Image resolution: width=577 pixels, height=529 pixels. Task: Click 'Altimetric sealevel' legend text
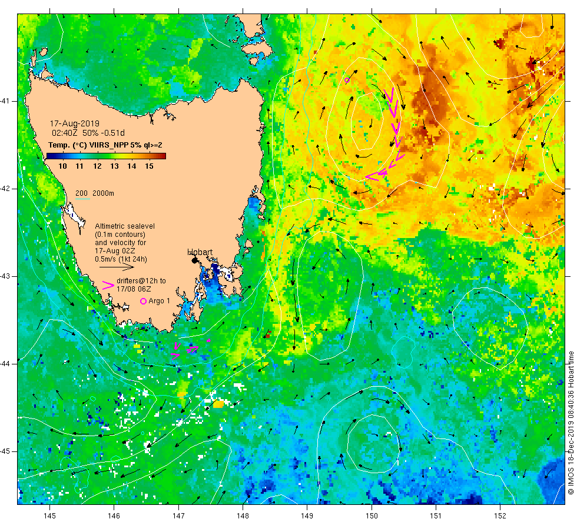(125, 226)
